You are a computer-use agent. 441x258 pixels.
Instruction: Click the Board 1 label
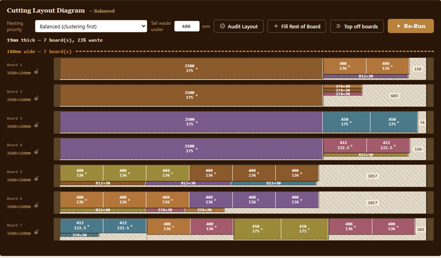click(14, 65)
